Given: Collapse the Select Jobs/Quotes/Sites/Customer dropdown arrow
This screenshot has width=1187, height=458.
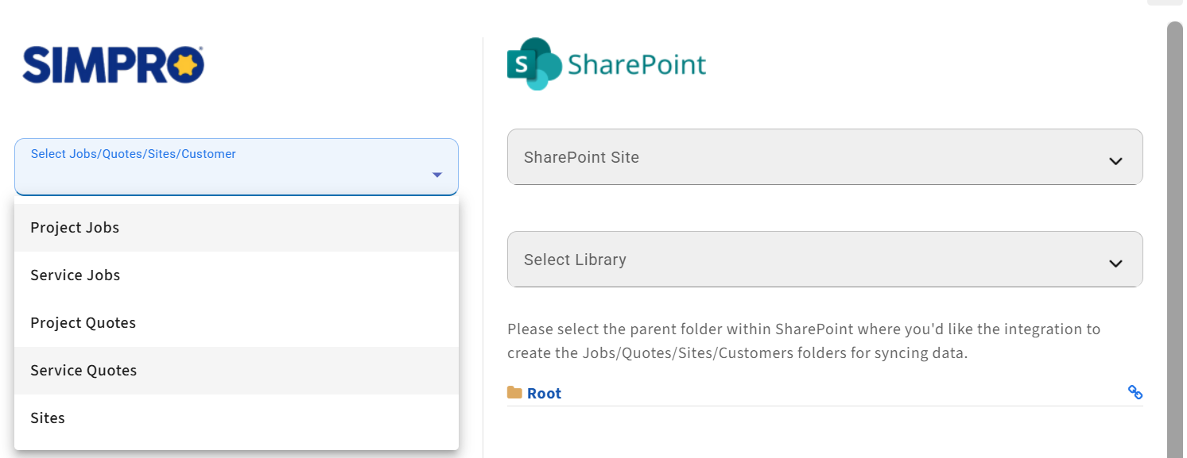Looking at the screenshot, I should (436, 175).
